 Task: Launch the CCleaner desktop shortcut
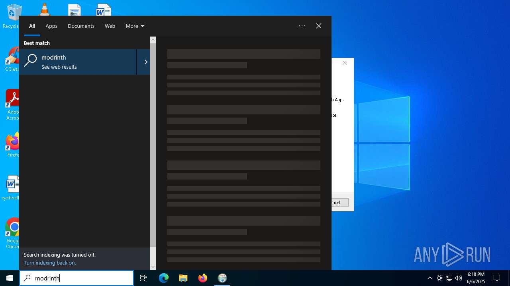tap(12, 59)
